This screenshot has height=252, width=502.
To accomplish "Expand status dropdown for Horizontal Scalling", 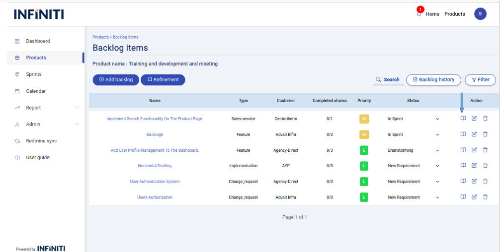I will click(x=437, y=166).
